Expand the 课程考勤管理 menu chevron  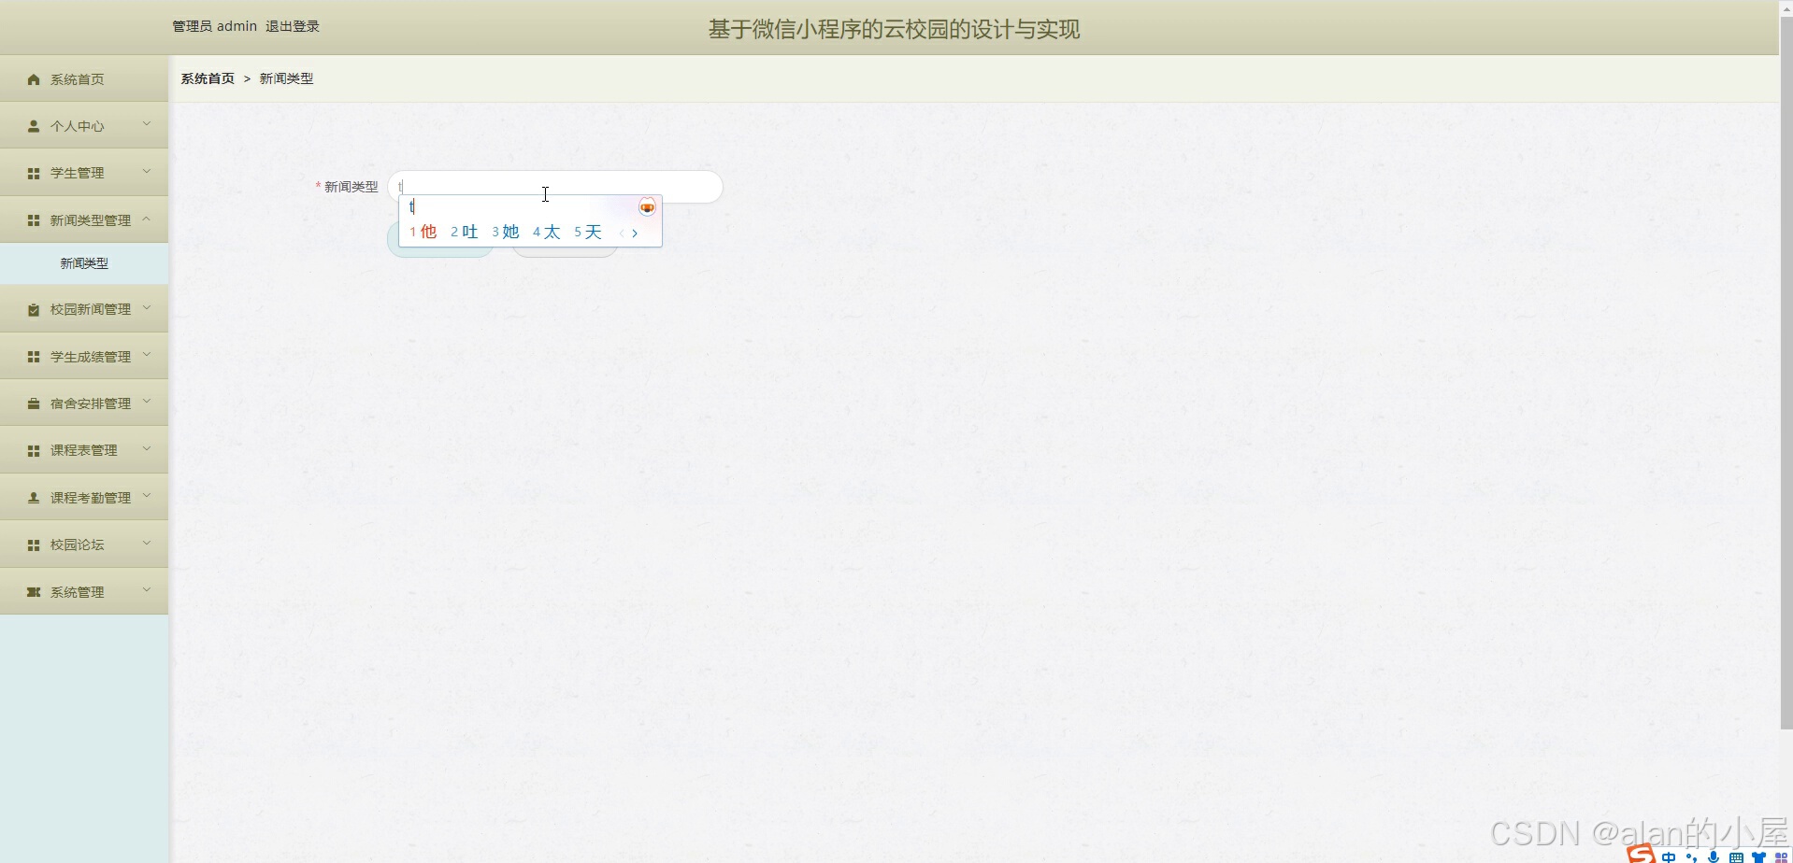click(x=147, y=495)
